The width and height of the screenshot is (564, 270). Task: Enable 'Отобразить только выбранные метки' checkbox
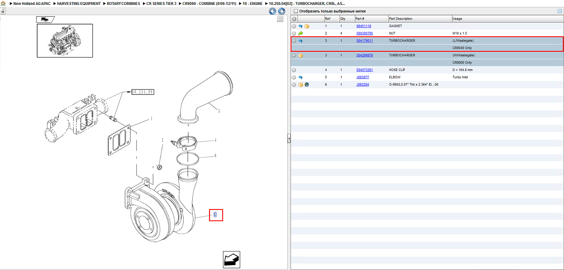tap(296, 11)
